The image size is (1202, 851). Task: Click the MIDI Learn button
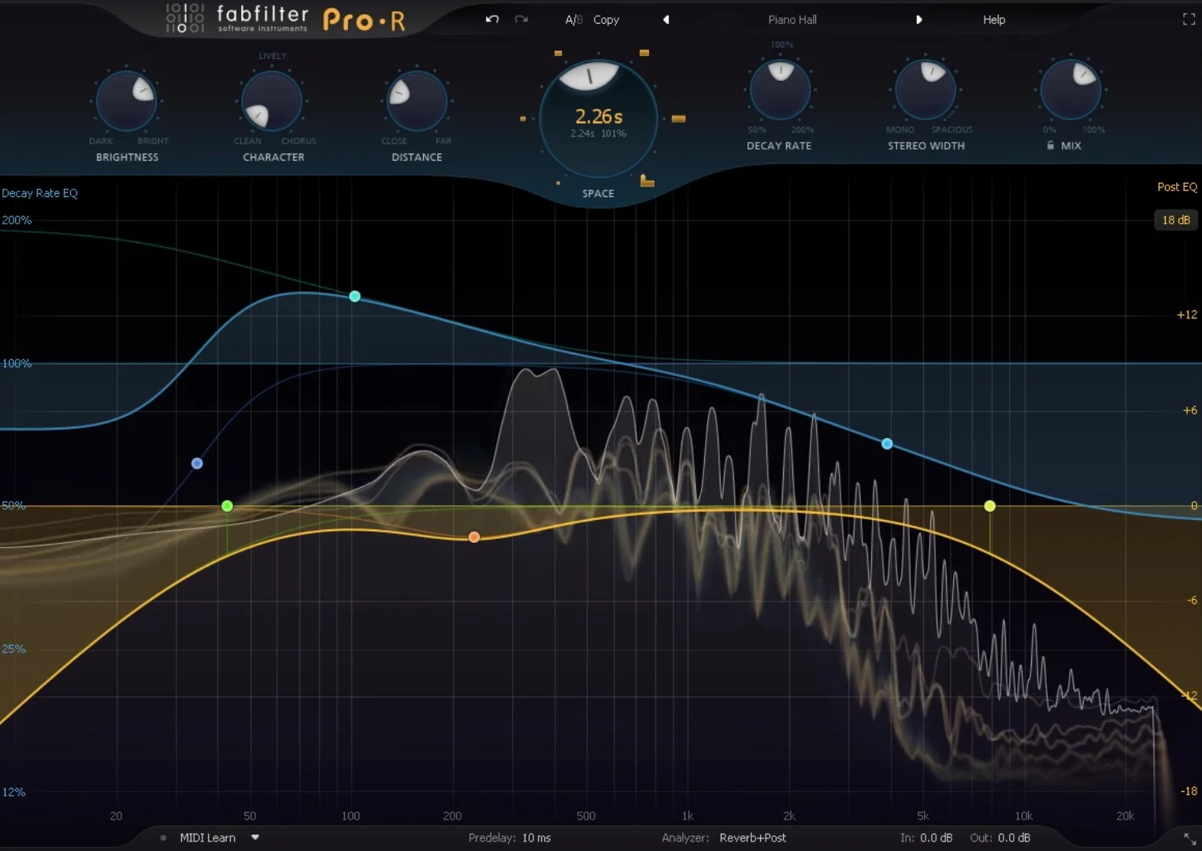click(208, 838)
